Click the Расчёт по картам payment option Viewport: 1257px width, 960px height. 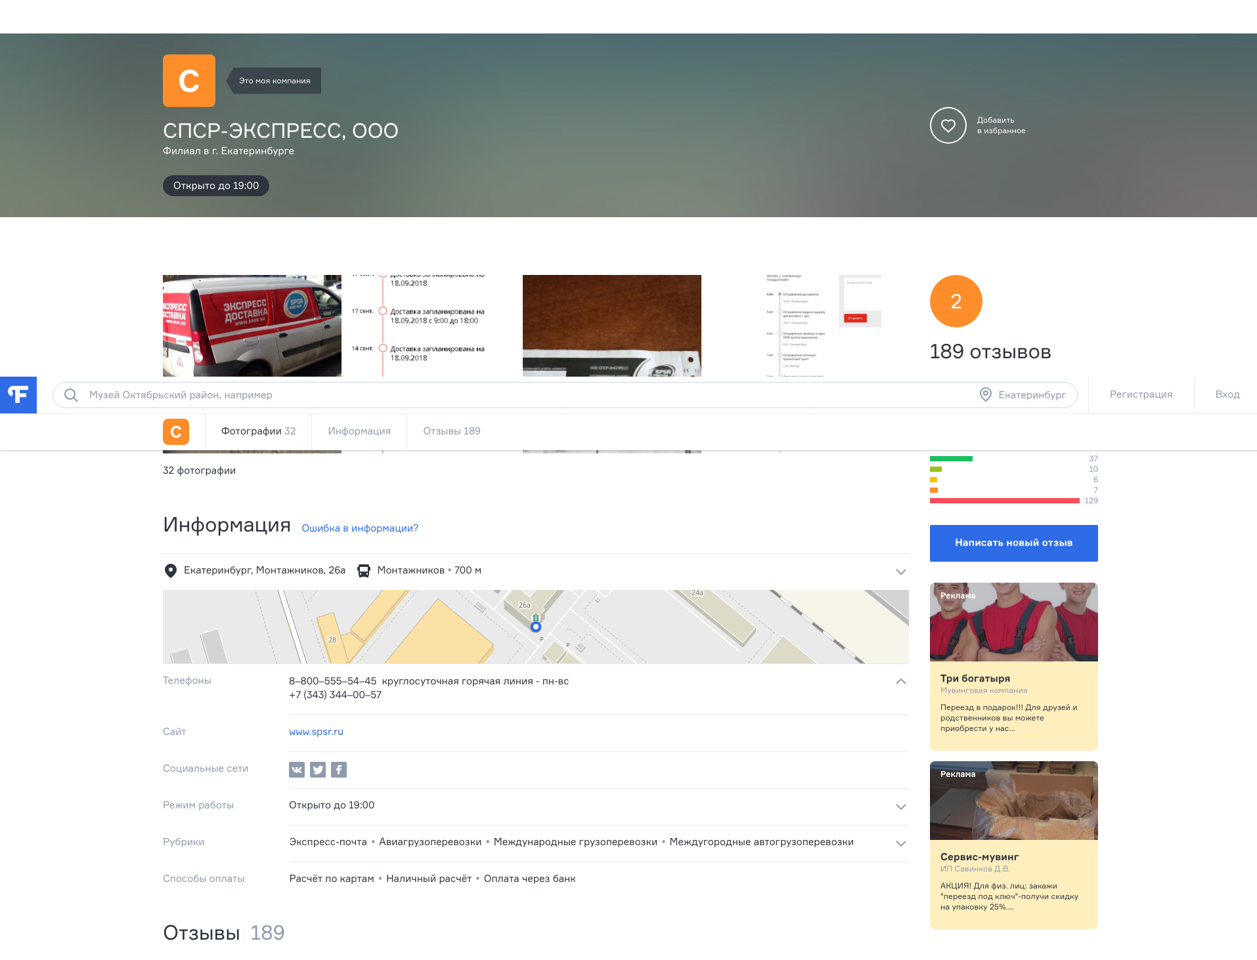pyautogui.click(x=331, y=879)
